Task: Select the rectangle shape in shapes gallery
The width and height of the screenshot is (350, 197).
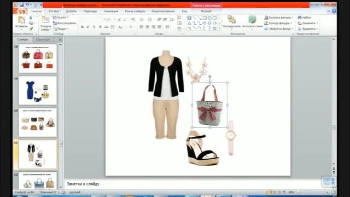Action: [205, 18]
